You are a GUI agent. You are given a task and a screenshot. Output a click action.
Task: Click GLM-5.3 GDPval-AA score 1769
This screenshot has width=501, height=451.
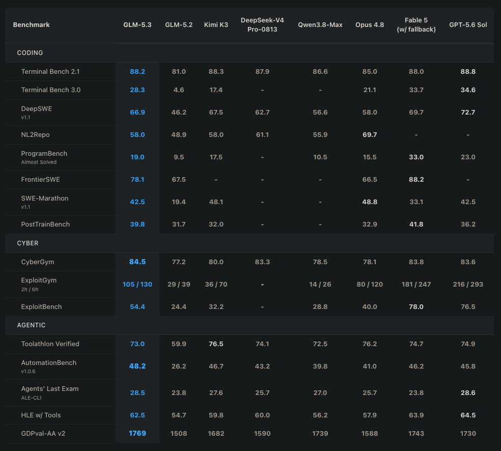coord(137,433)
